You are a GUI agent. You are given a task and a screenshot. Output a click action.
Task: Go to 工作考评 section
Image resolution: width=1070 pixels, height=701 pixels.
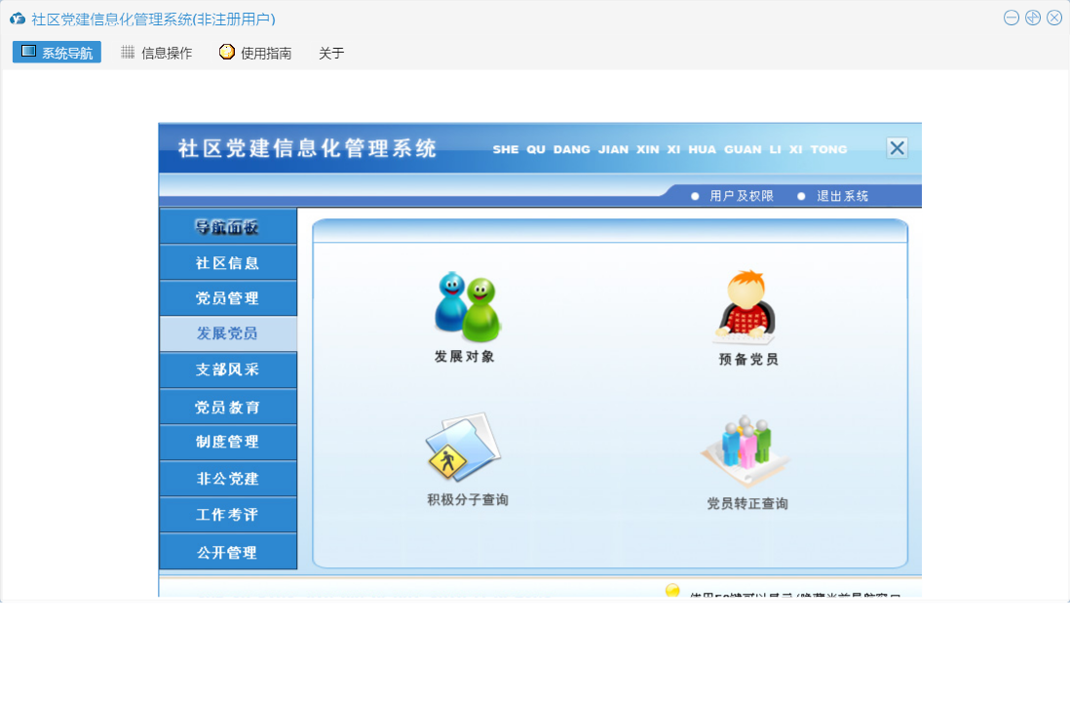click(x=228, y=515)
